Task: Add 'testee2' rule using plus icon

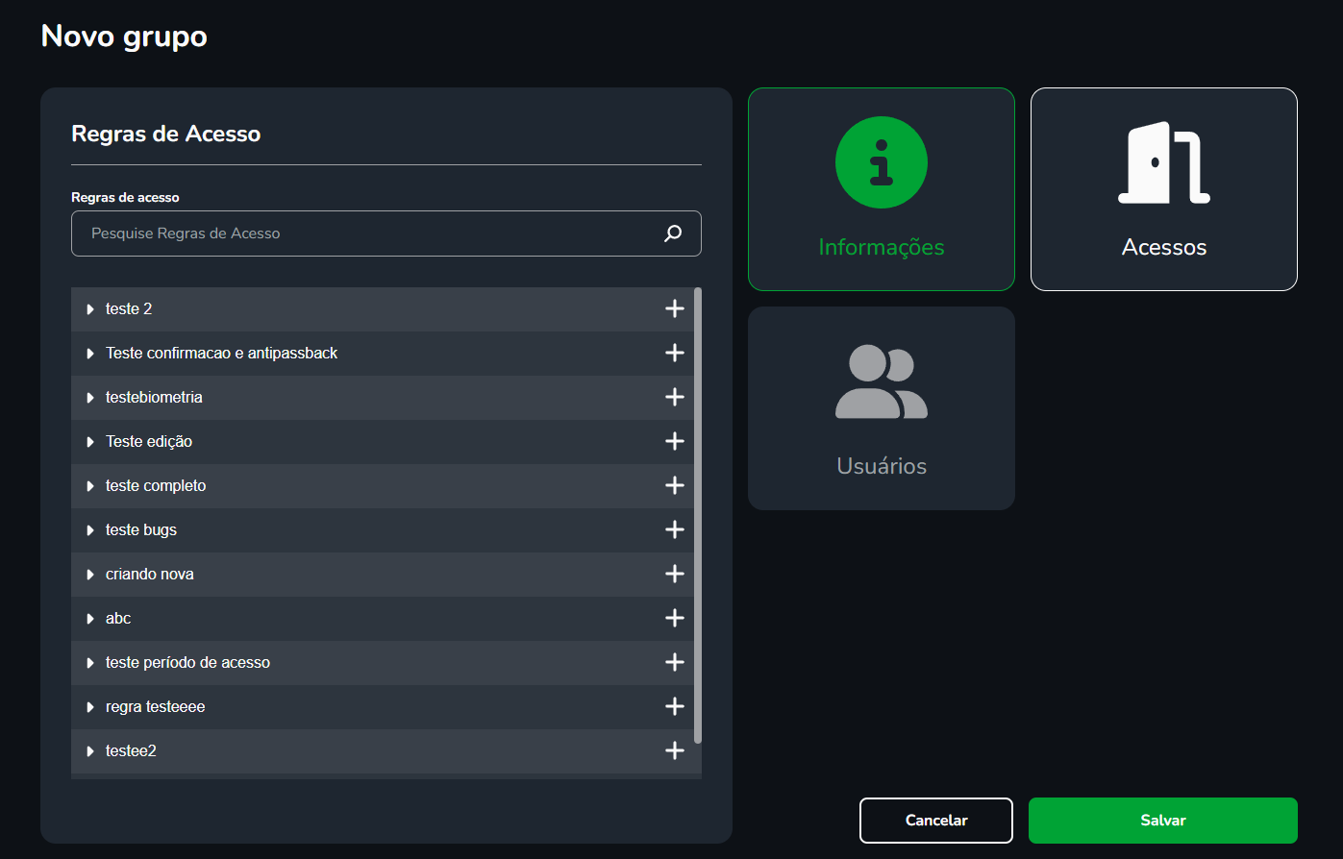Action: click(x=675, y=750)
